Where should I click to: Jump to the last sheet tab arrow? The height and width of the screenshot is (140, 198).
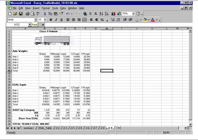point(18,128)
